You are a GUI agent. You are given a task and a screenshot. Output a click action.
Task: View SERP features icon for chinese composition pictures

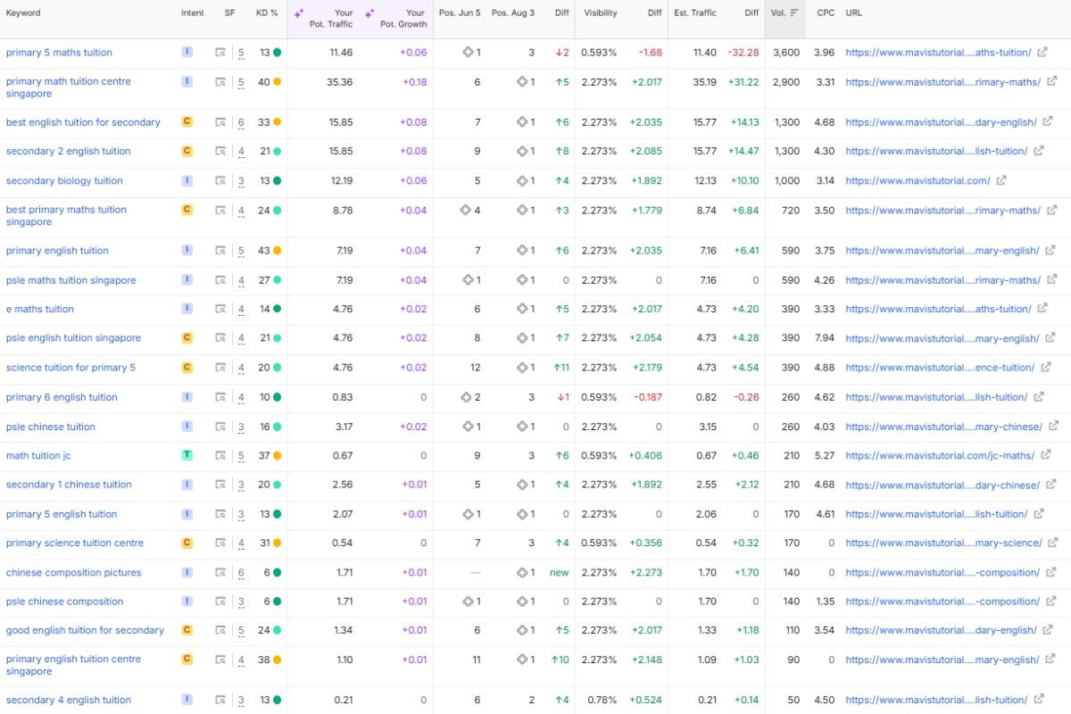point(220,573)
